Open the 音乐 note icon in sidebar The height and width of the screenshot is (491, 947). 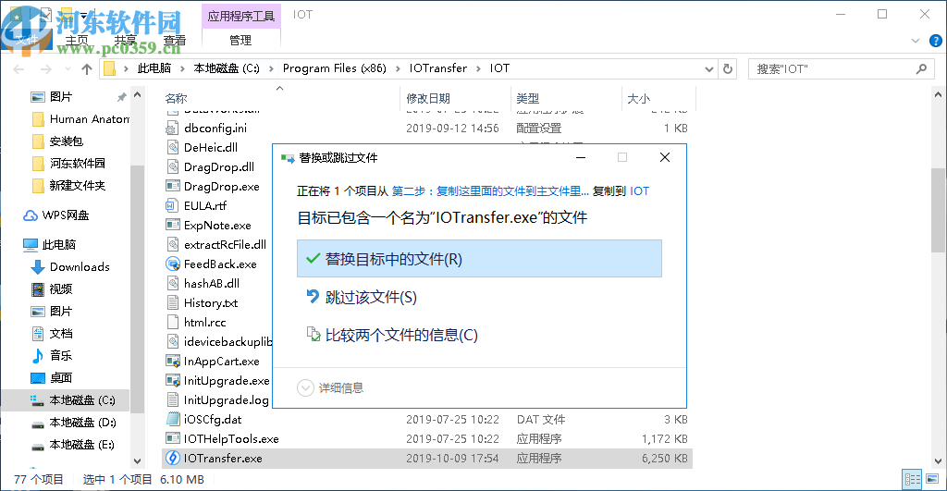(37, 356)
